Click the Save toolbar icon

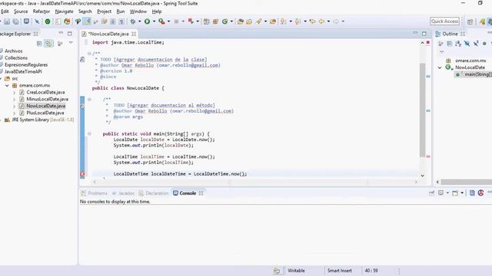(x=7, y=21)
